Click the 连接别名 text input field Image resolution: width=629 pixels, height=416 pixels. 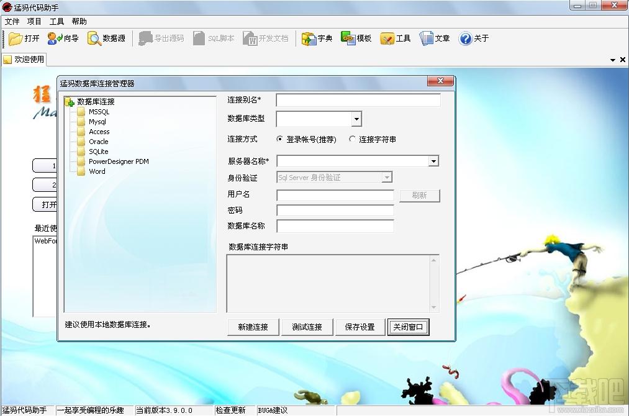[x=358, y=100]
